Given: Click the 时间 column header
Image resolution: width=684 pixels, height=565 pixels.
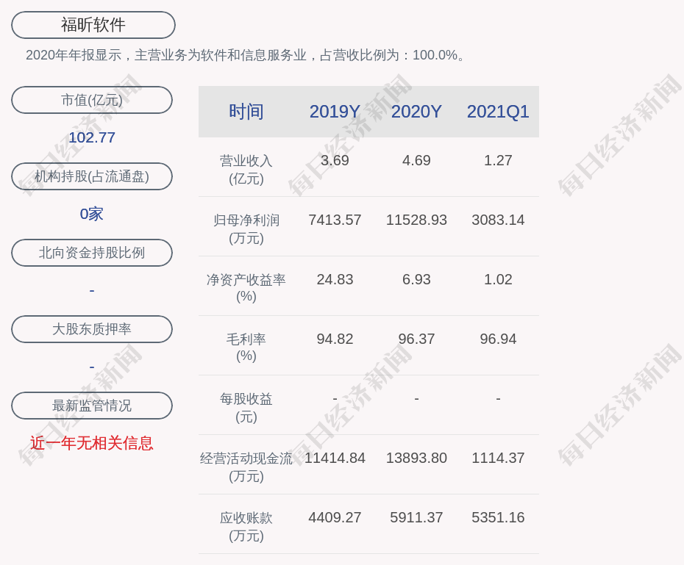Looking at the screenshot, I should [x=246, y=112].
